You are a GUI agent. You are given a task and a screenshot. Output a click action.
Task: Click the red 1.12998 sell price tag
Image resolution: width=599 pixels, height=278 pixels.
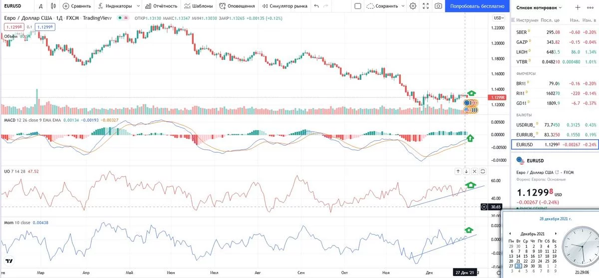click(13, 27)
